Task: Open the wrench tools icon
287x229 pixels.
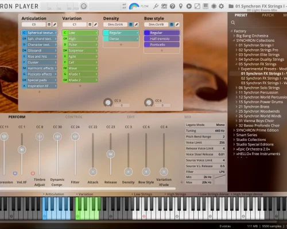Action: (x=156, y=6)
